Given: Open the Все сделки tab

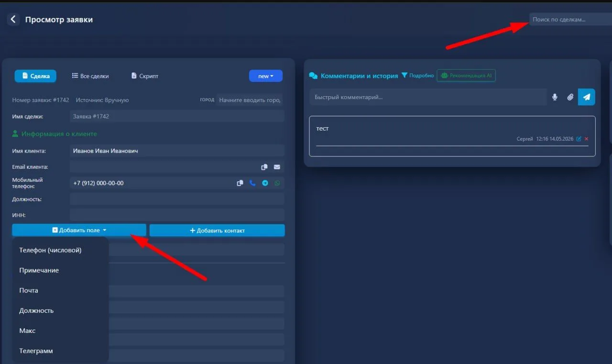Looking at the screenshot, I should point(90,76).
